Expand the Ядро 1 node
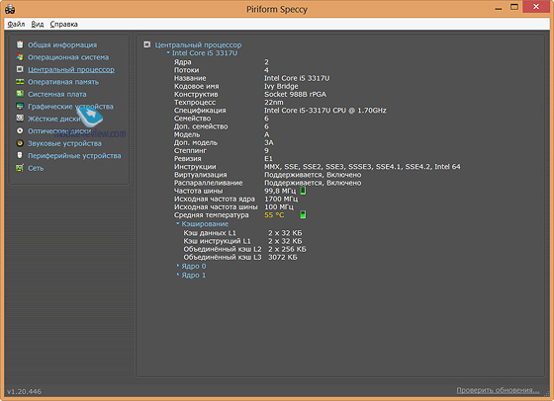This screenshot has height=401, width=554. tap(178, 275)
